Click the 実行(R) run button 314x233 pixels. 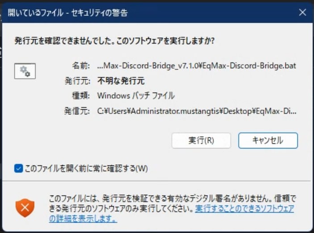pyautogui.click(x=201, y=140)
